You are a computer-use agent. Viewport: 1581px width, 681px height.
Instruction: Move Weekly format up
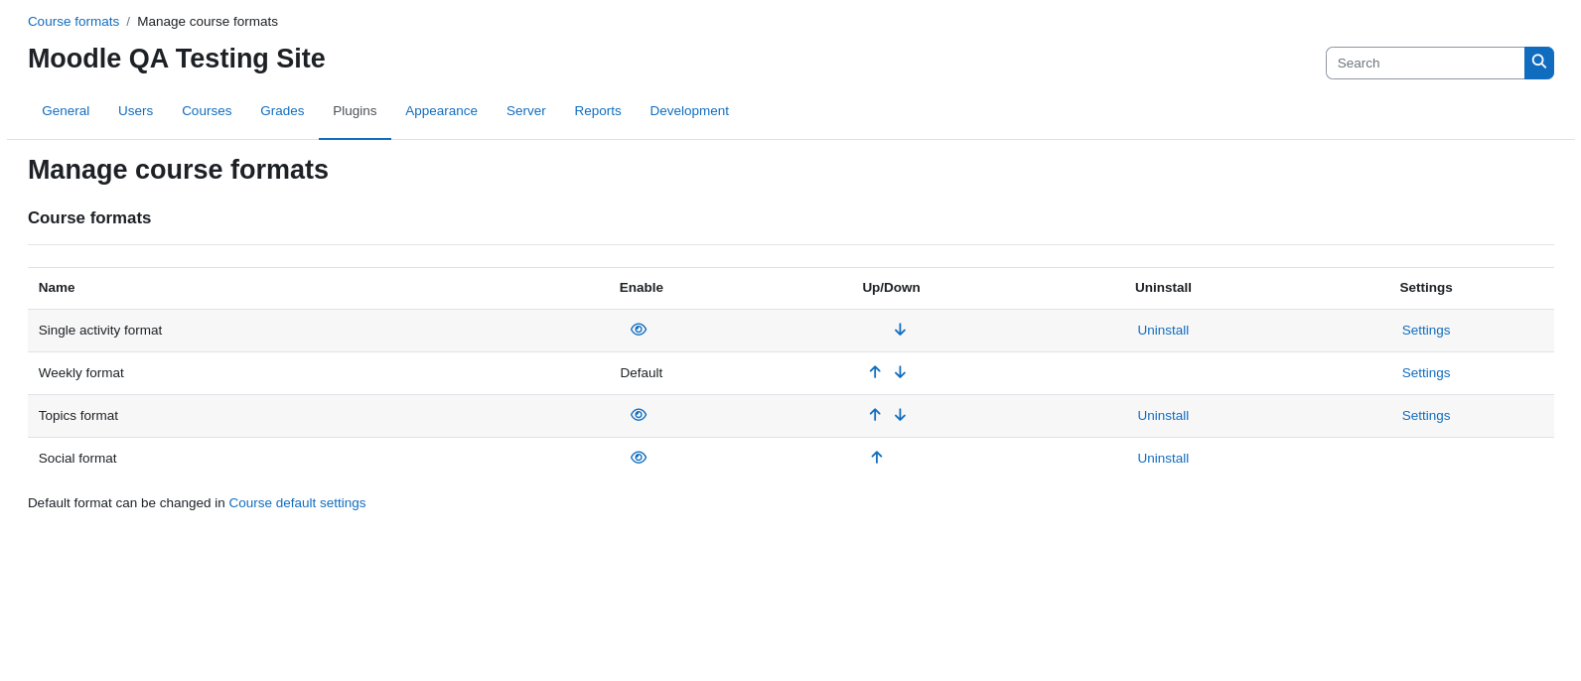click(x=875, y=372)
